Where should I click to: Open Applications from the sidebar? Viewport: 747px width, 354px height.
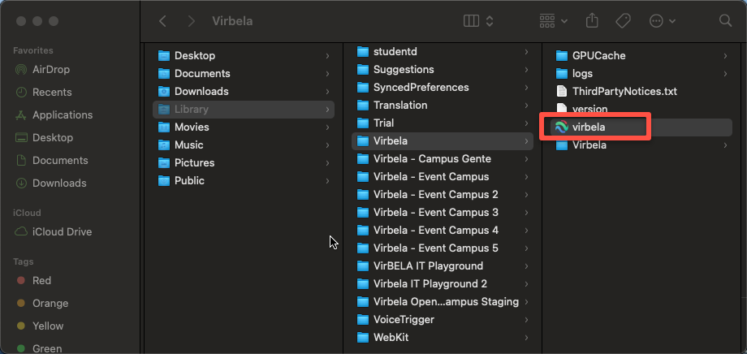click(62, 114)
